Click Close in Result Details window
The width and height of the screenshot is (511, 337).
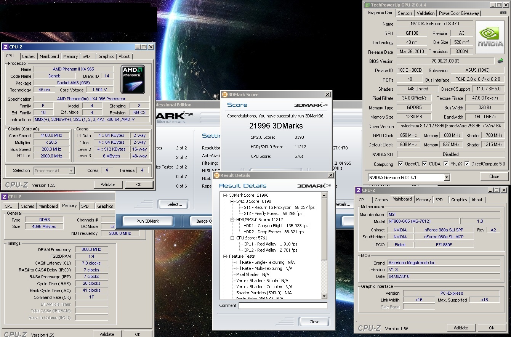(314, 322)
